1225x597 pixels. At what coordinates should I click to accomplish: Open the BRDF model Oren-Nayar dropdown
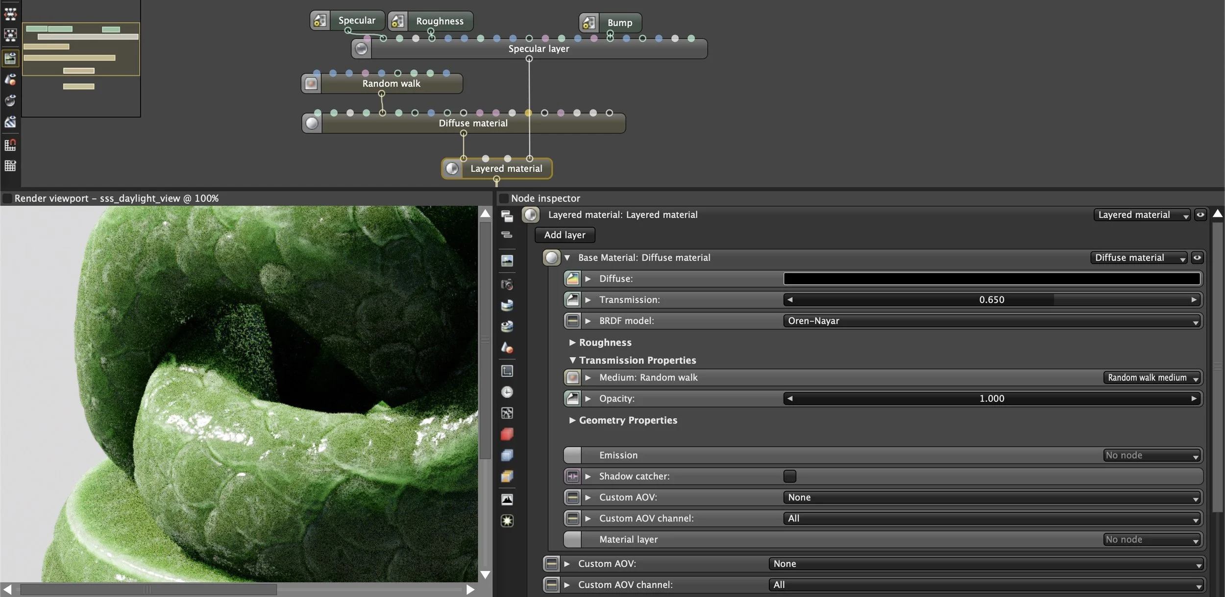(992, 321)
